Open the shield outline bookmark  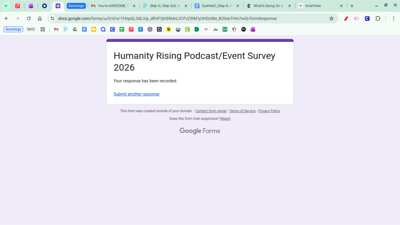coord(234,29)
